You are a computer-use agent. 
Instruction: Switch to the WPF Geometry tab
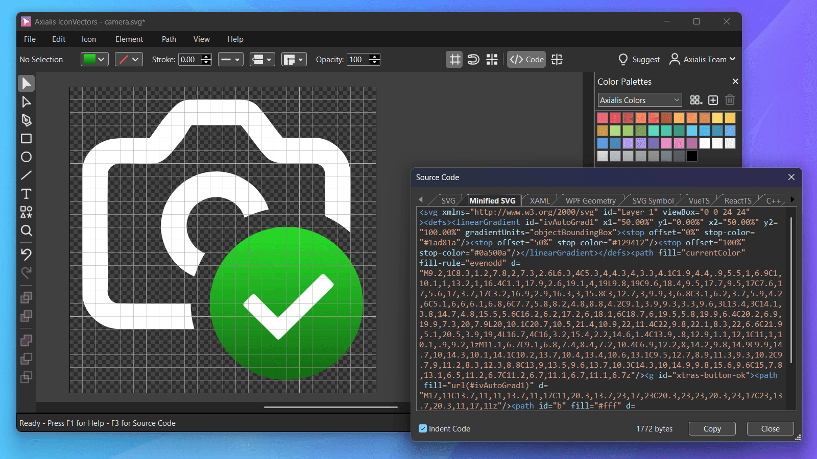(591, 200)
